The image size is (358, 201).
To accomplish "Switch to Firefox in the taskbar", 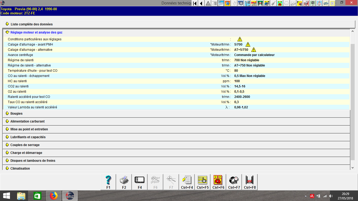I will (x=54, y=196).
